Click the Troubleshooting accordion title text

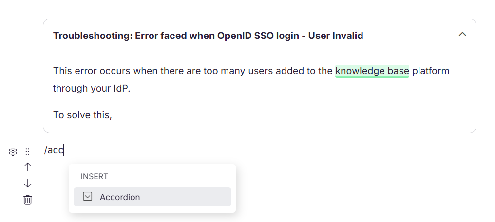pyautogui.click(x=208, y=36)
